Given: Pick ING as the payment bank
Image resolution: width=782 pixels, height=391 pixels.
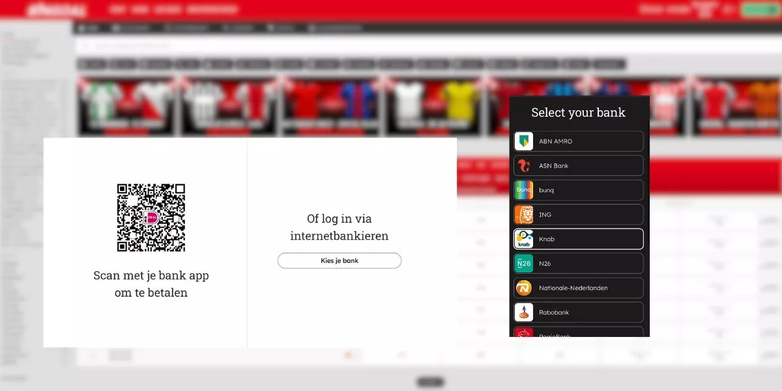Looking at the screenshot, I should tap(579, 214).
